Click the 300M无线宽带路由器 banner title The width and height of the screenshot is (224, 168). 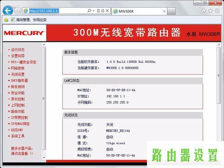127,32
